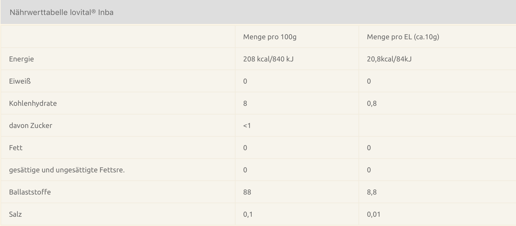Select the Ballaststoffe value 88
This screenshot has height=226, width=516.
[247, 192]
